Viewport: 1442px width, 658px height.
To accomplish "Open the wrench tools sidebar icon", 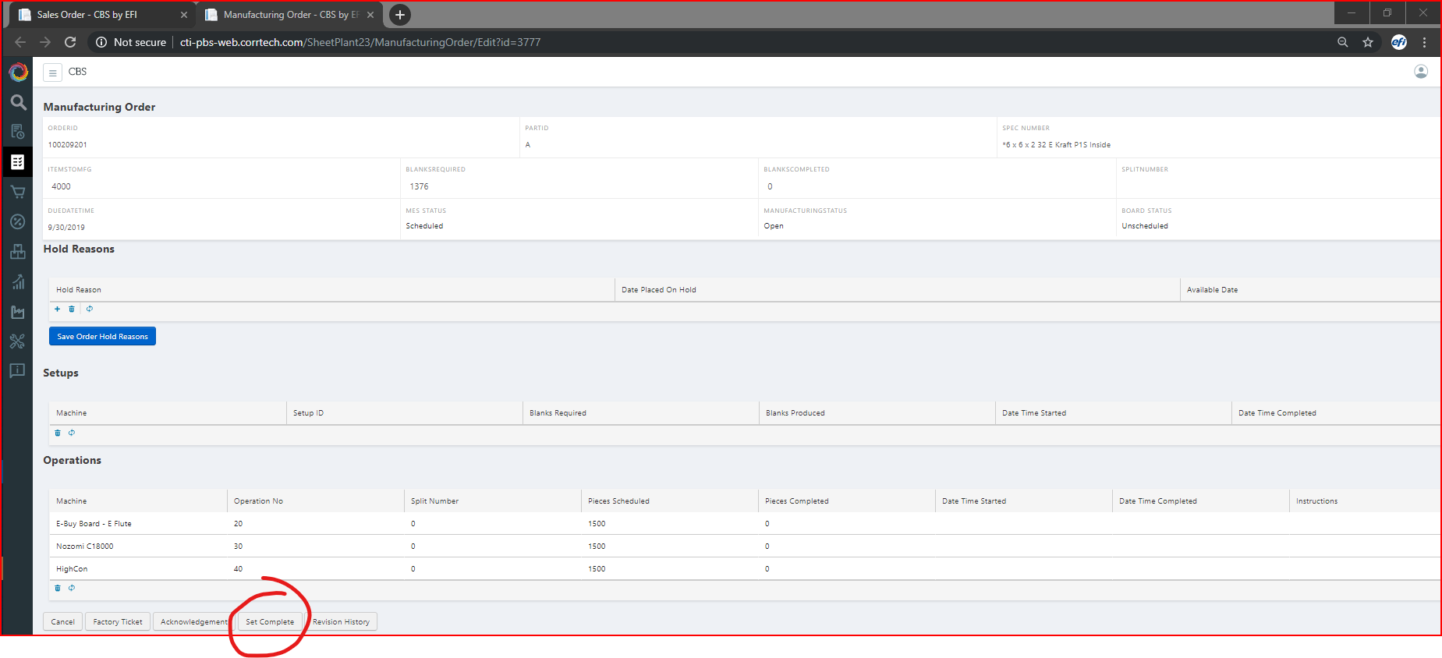I will [18, 341].
